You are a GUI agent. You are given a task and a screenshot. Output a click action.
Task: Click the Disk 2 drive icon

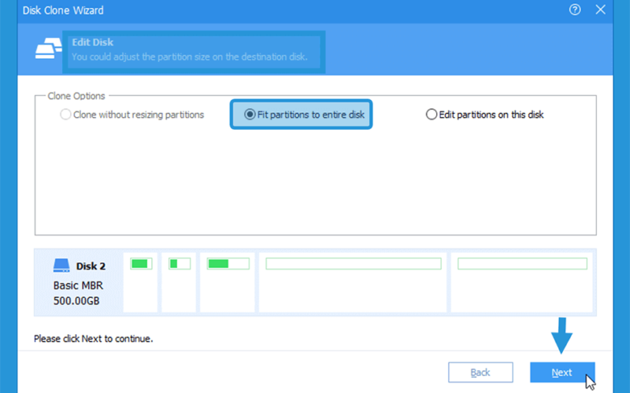61,266
